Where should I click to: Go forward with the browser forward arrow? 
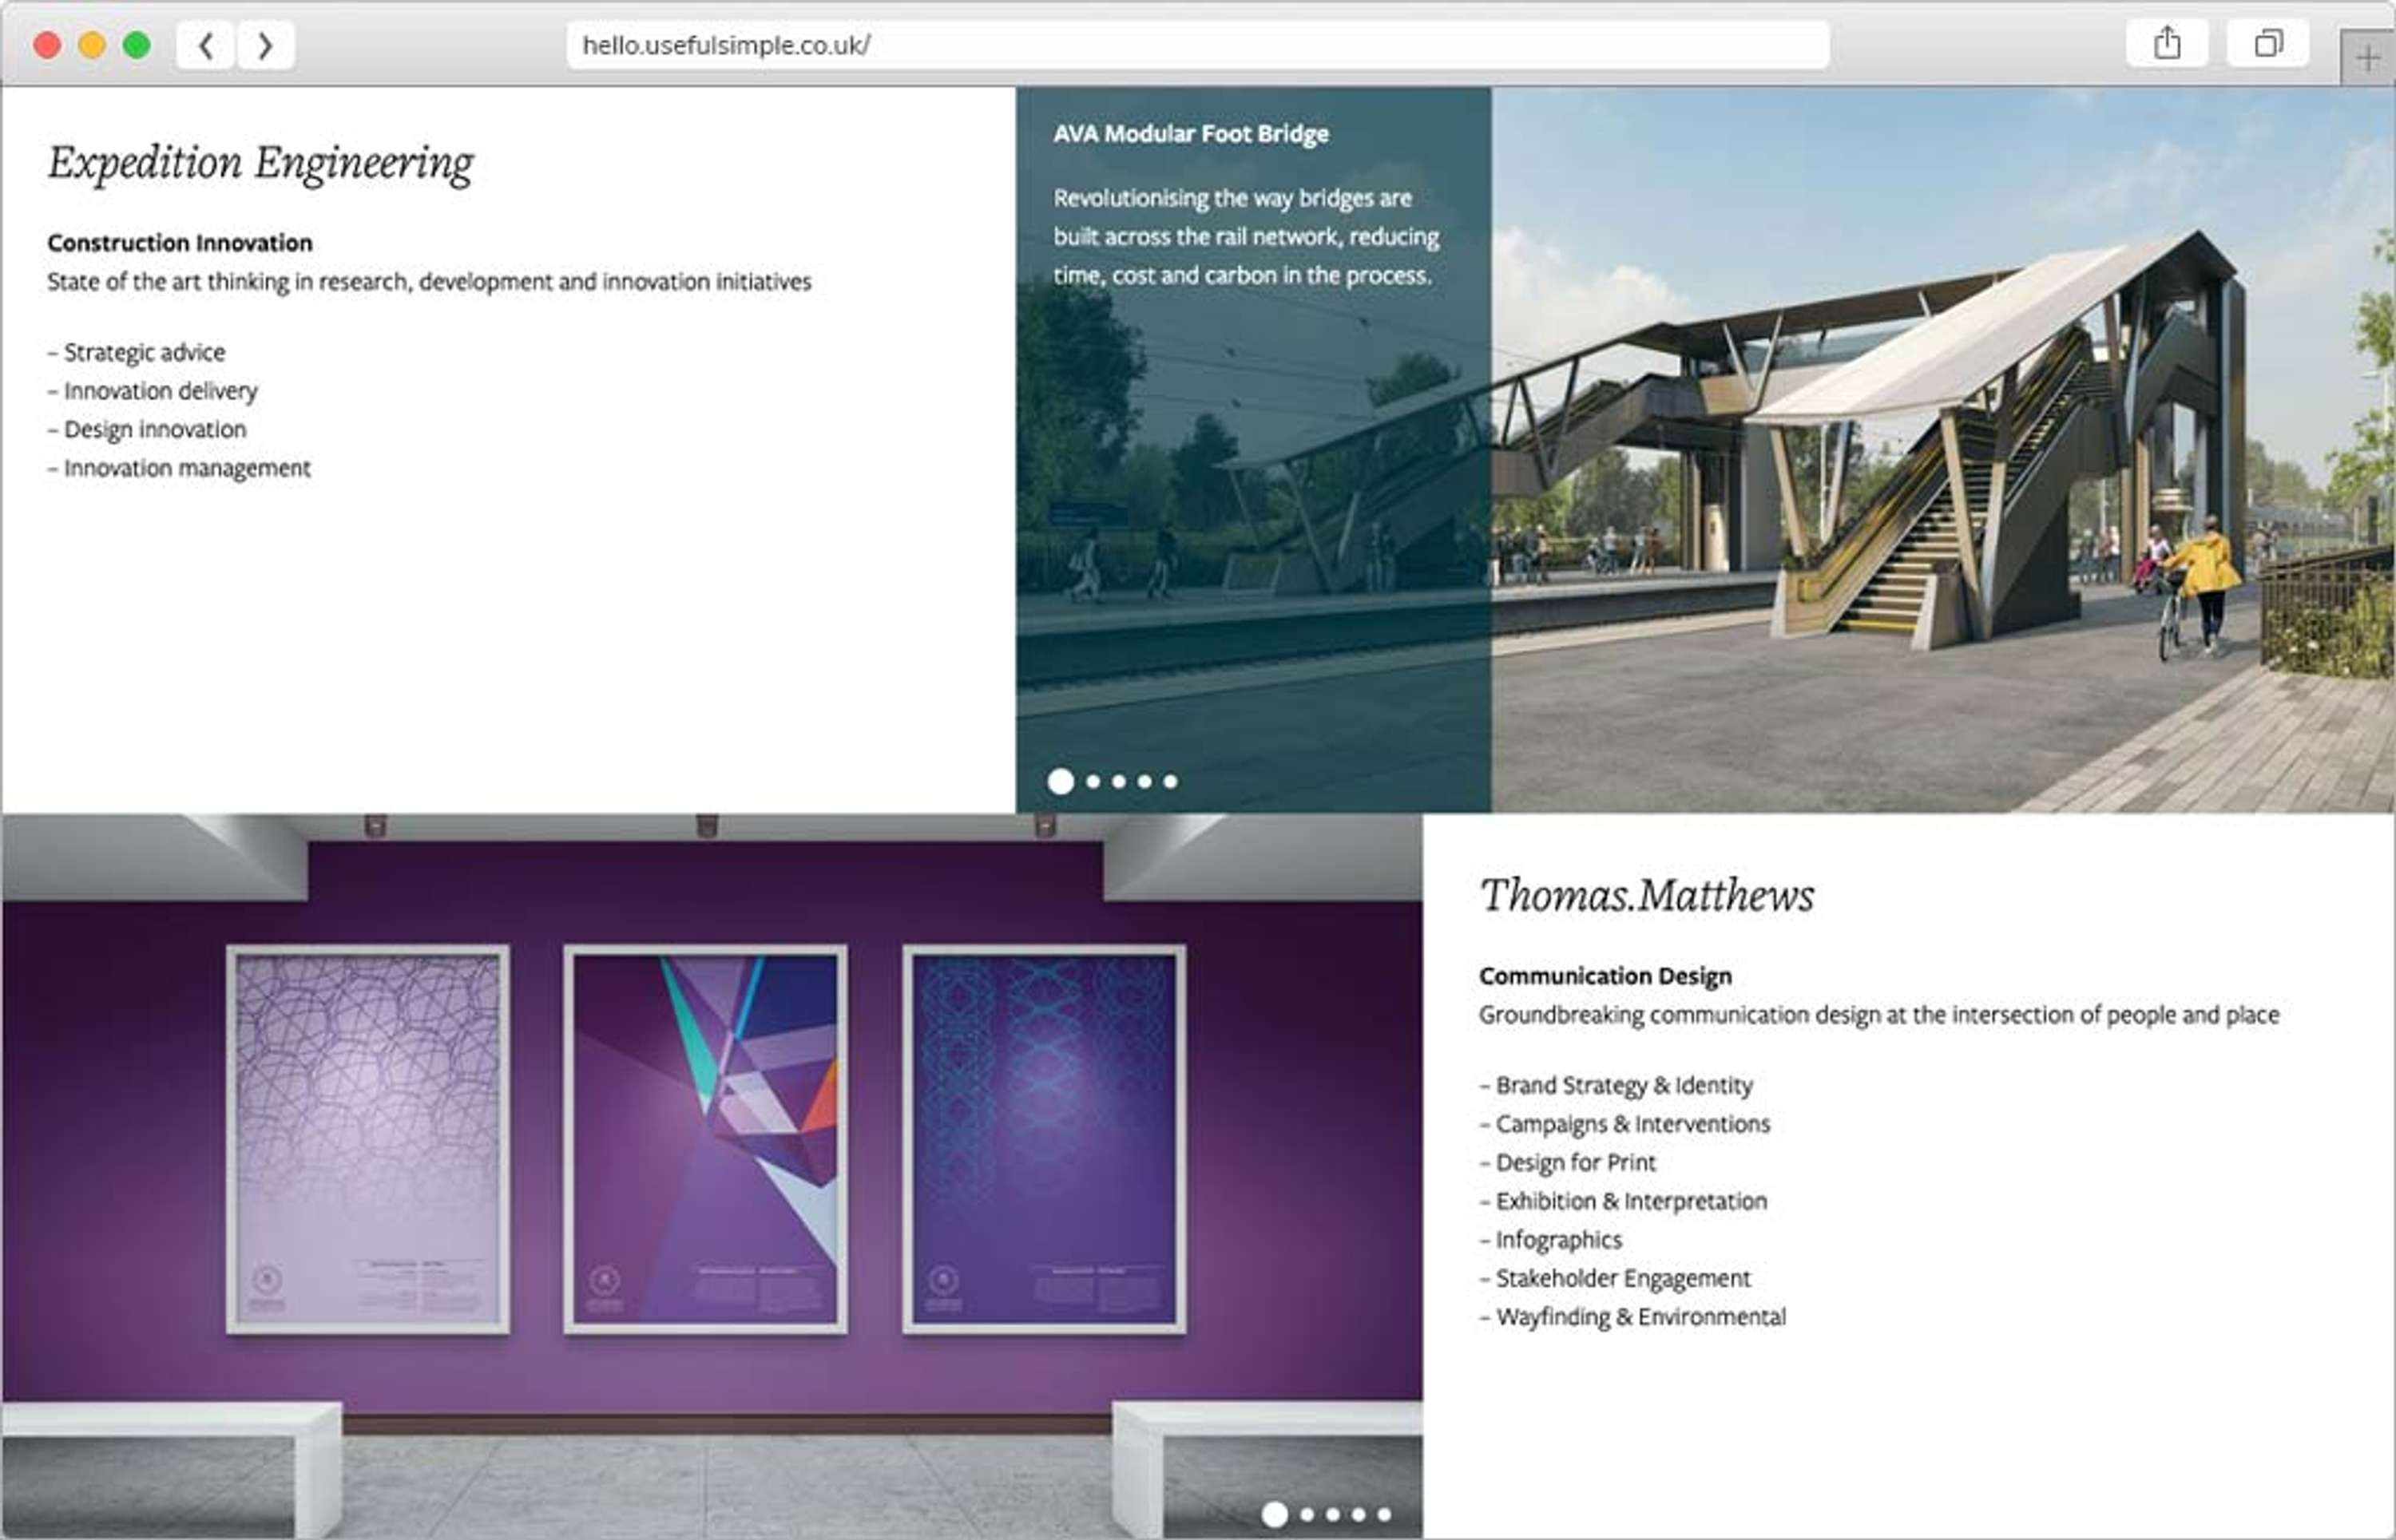point(265,45)
